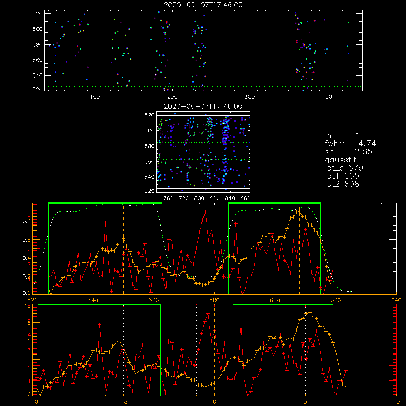This screenshot has height=406, width=406.
Task: Click y-axis label 600 on middle plot
Action: [149, 130]
